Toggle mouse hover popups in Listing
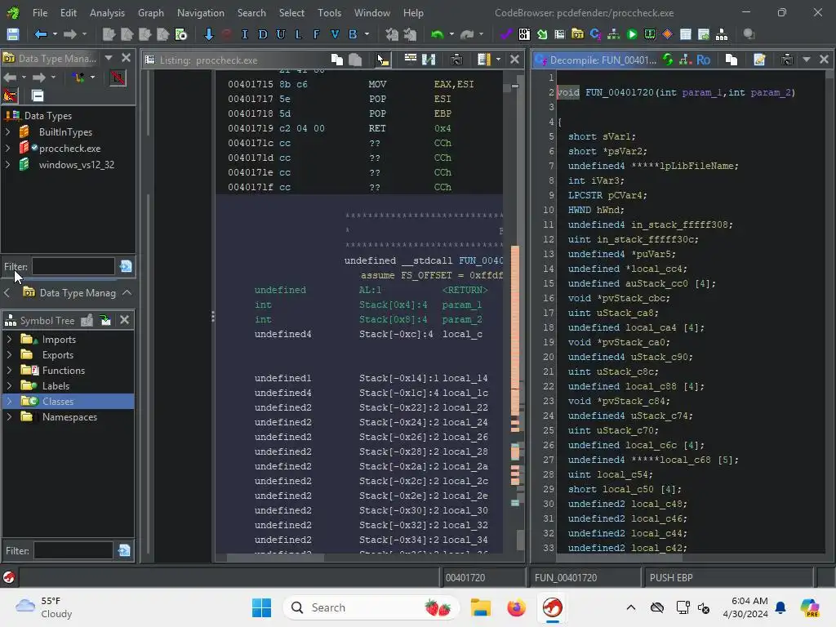The image size is (836, 627). click(x=382, y=60)
